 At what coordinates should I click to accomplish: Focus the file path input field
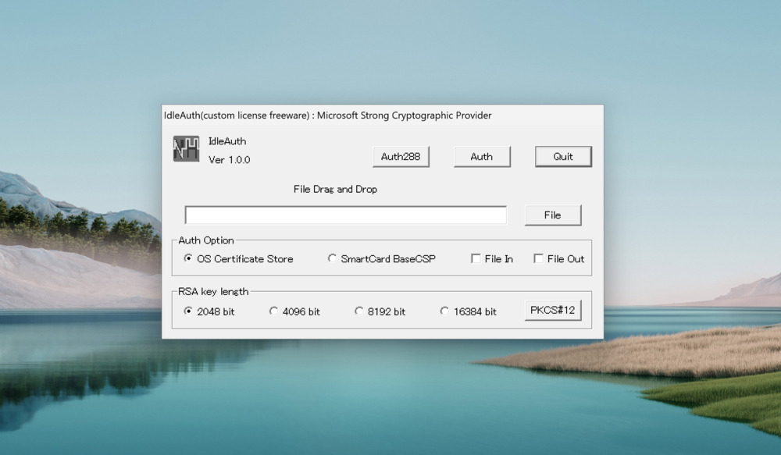[x=346, y=215]
